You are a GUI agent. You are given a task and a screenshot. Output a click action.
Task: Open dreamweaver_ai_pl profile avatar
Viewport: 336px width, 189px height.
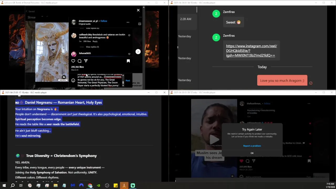click(74, 22)
